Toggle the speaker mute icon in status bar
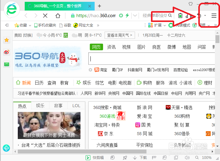The height and width of the screenshot is (161, 220). point(187,158)
